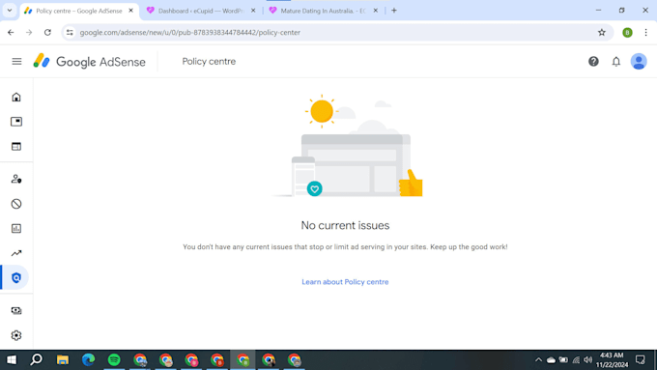Image resolution: width=657 pixels, height=370 pixels.
Task: Close the Policy centre AdSense tab
Action: [x=130, y=11]
